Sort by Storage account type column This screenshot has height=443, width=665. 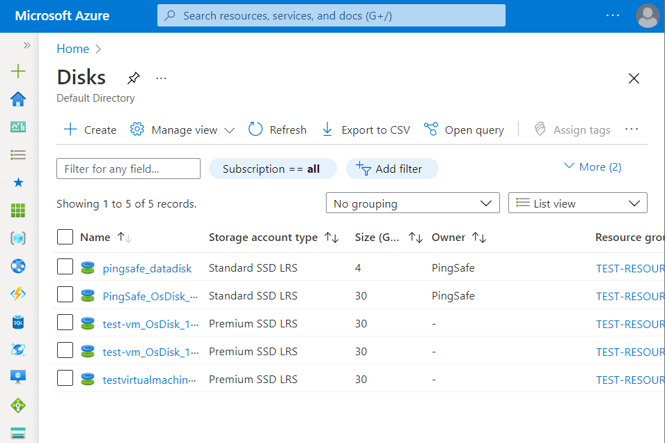[x=263, y=238]
